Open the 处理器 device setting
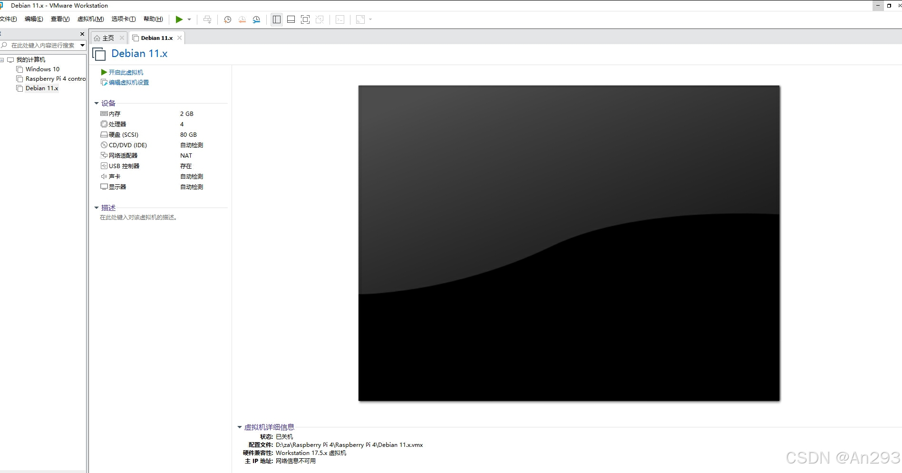The image size is (902, 473). tap(117, 124)
